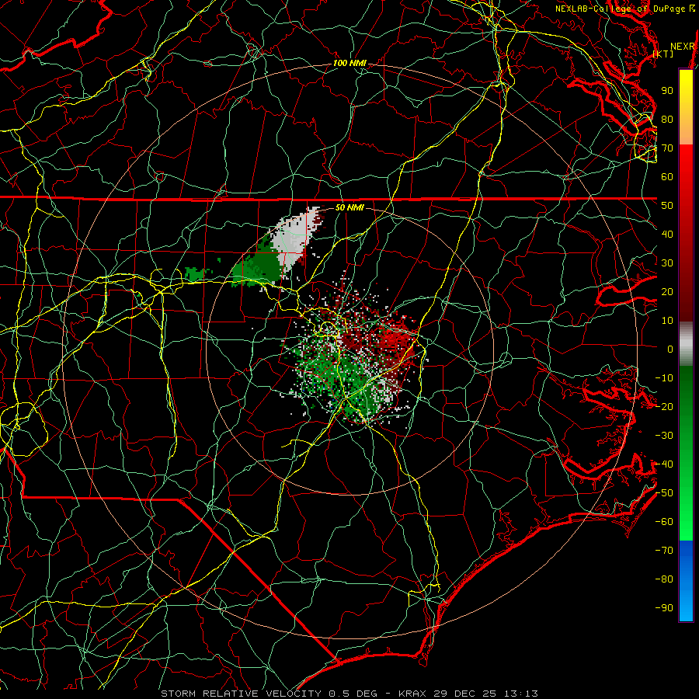Click the Storm Relative Velocity caption at the bottom
699x699 pixels.
pos(349,694)
